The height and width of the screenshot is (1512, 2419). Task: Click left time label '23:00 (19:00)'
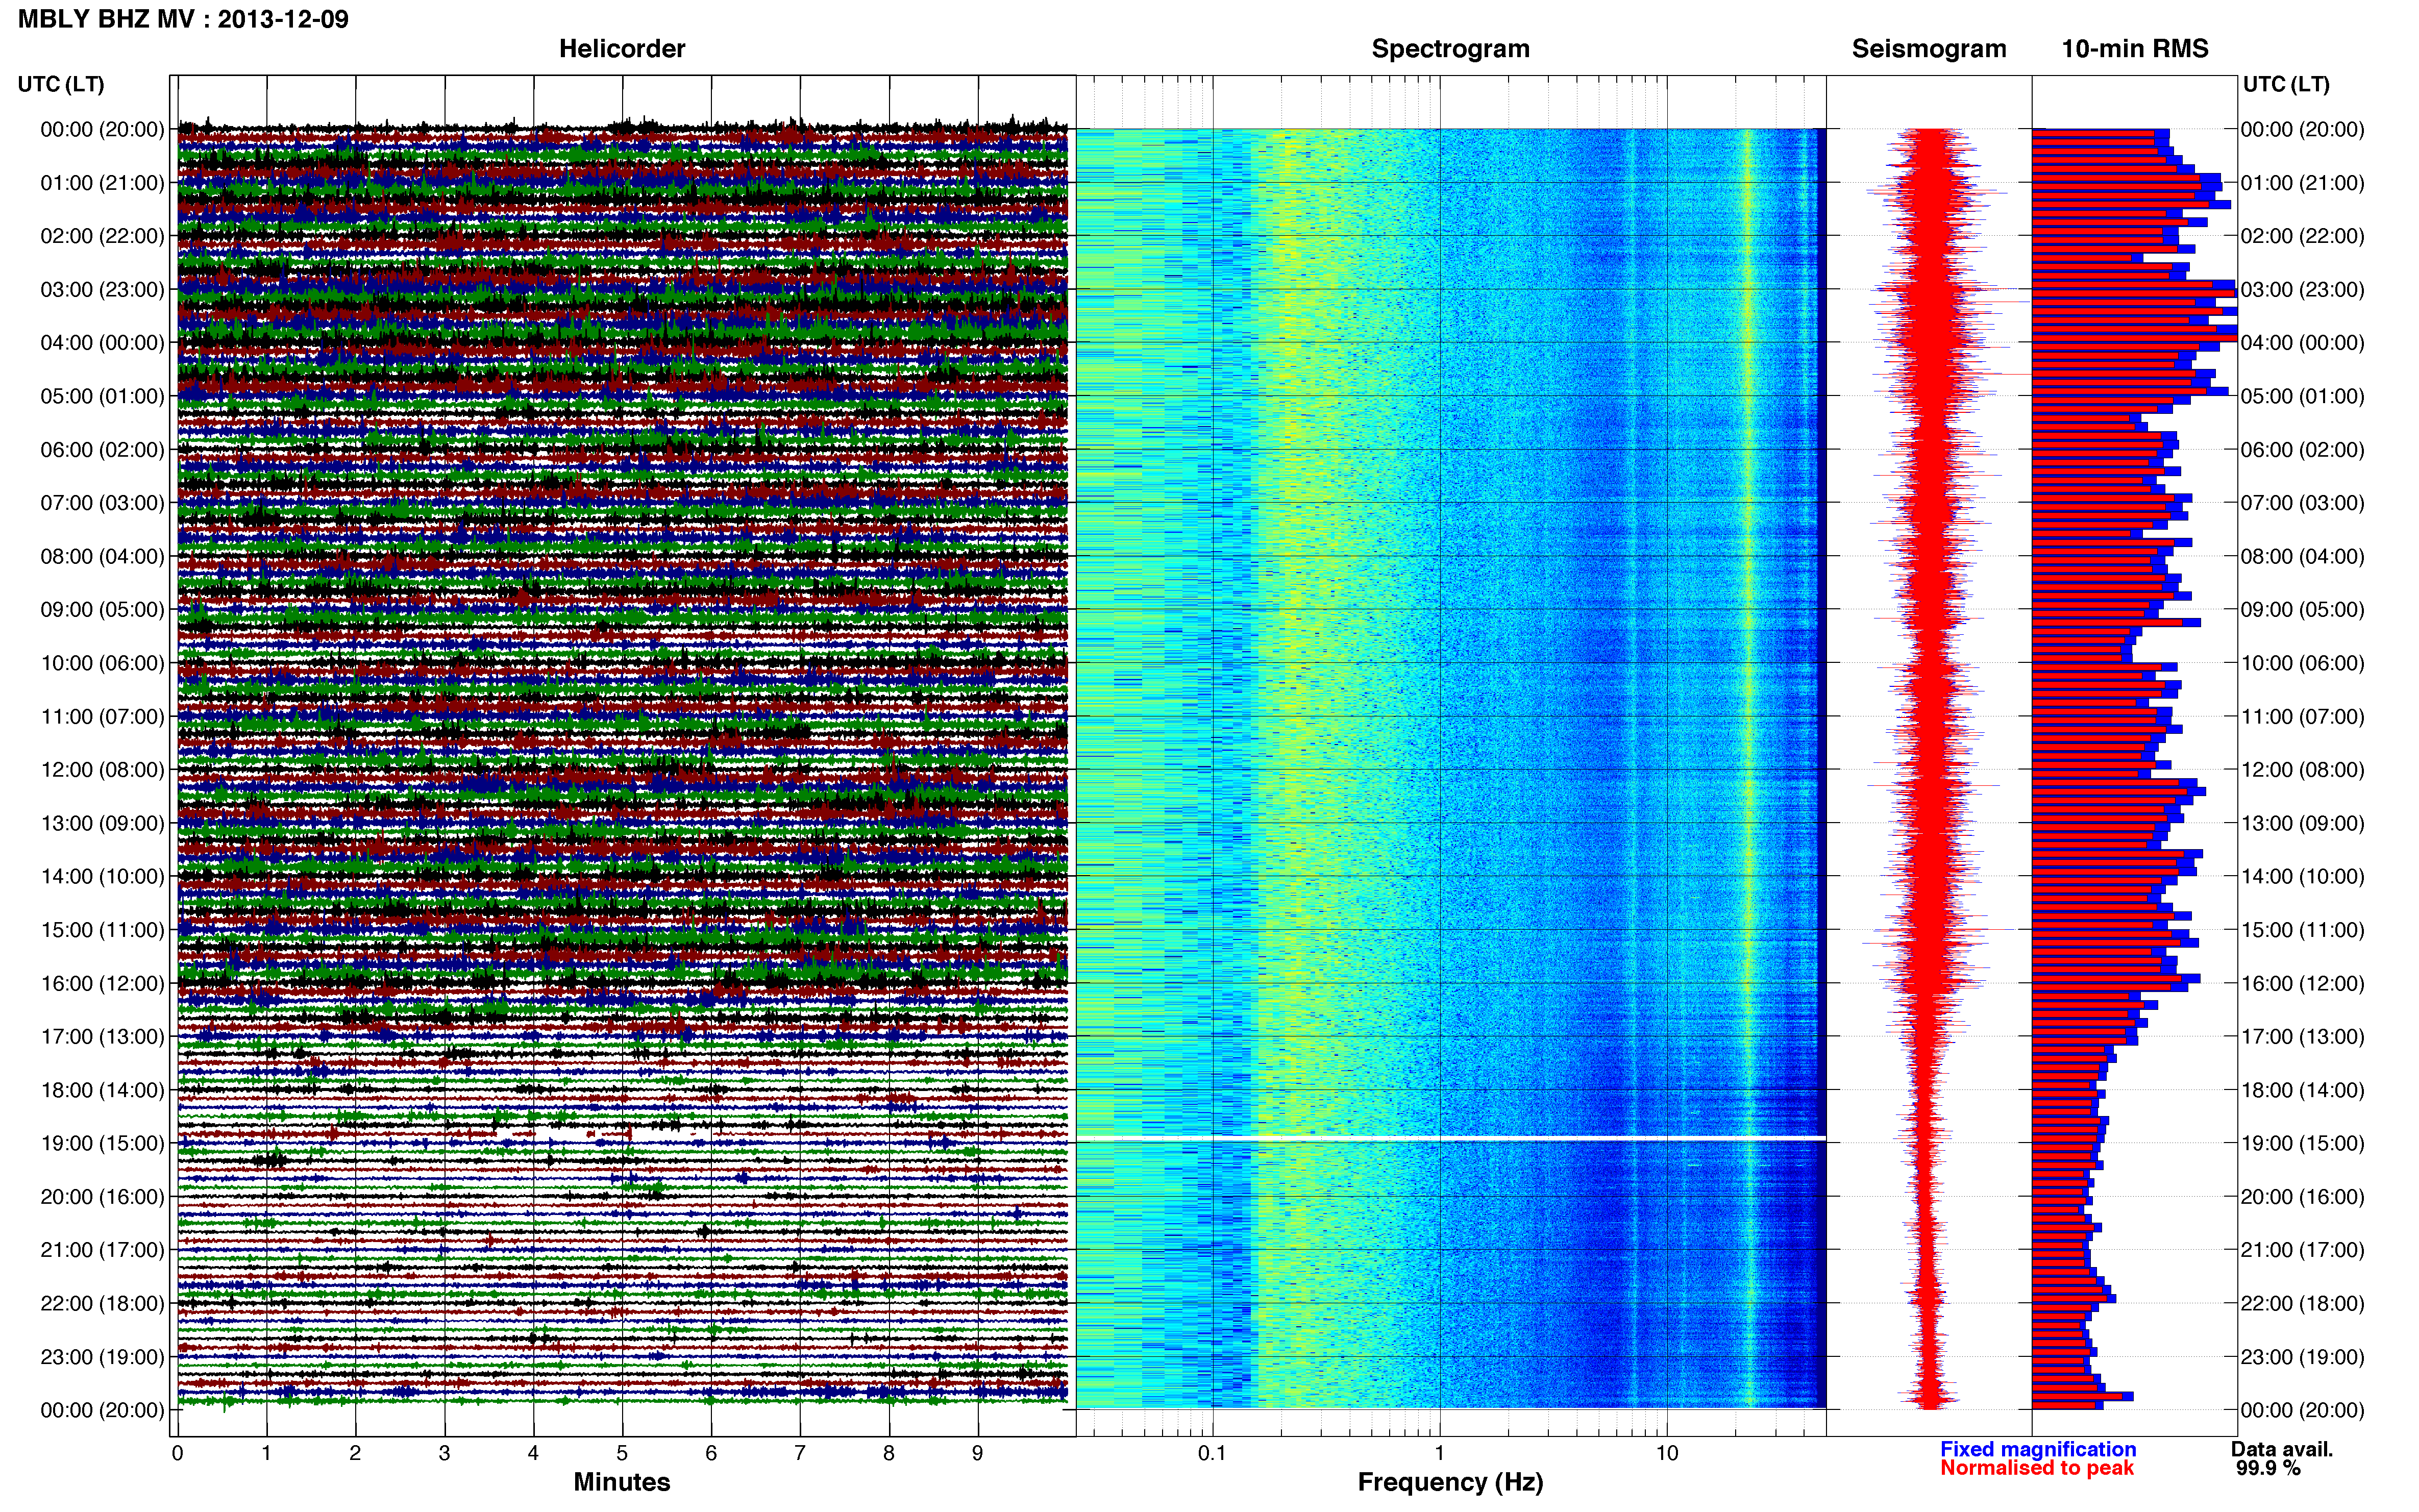click(102, 1357)
